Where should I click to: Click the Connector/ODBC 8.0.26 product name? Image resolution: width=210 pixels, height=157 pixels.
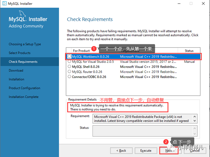point(89,77)
